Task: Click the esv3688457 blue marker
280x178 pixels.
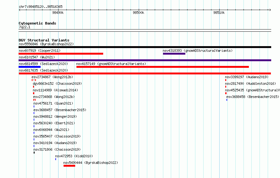Action: pos(34,113)
